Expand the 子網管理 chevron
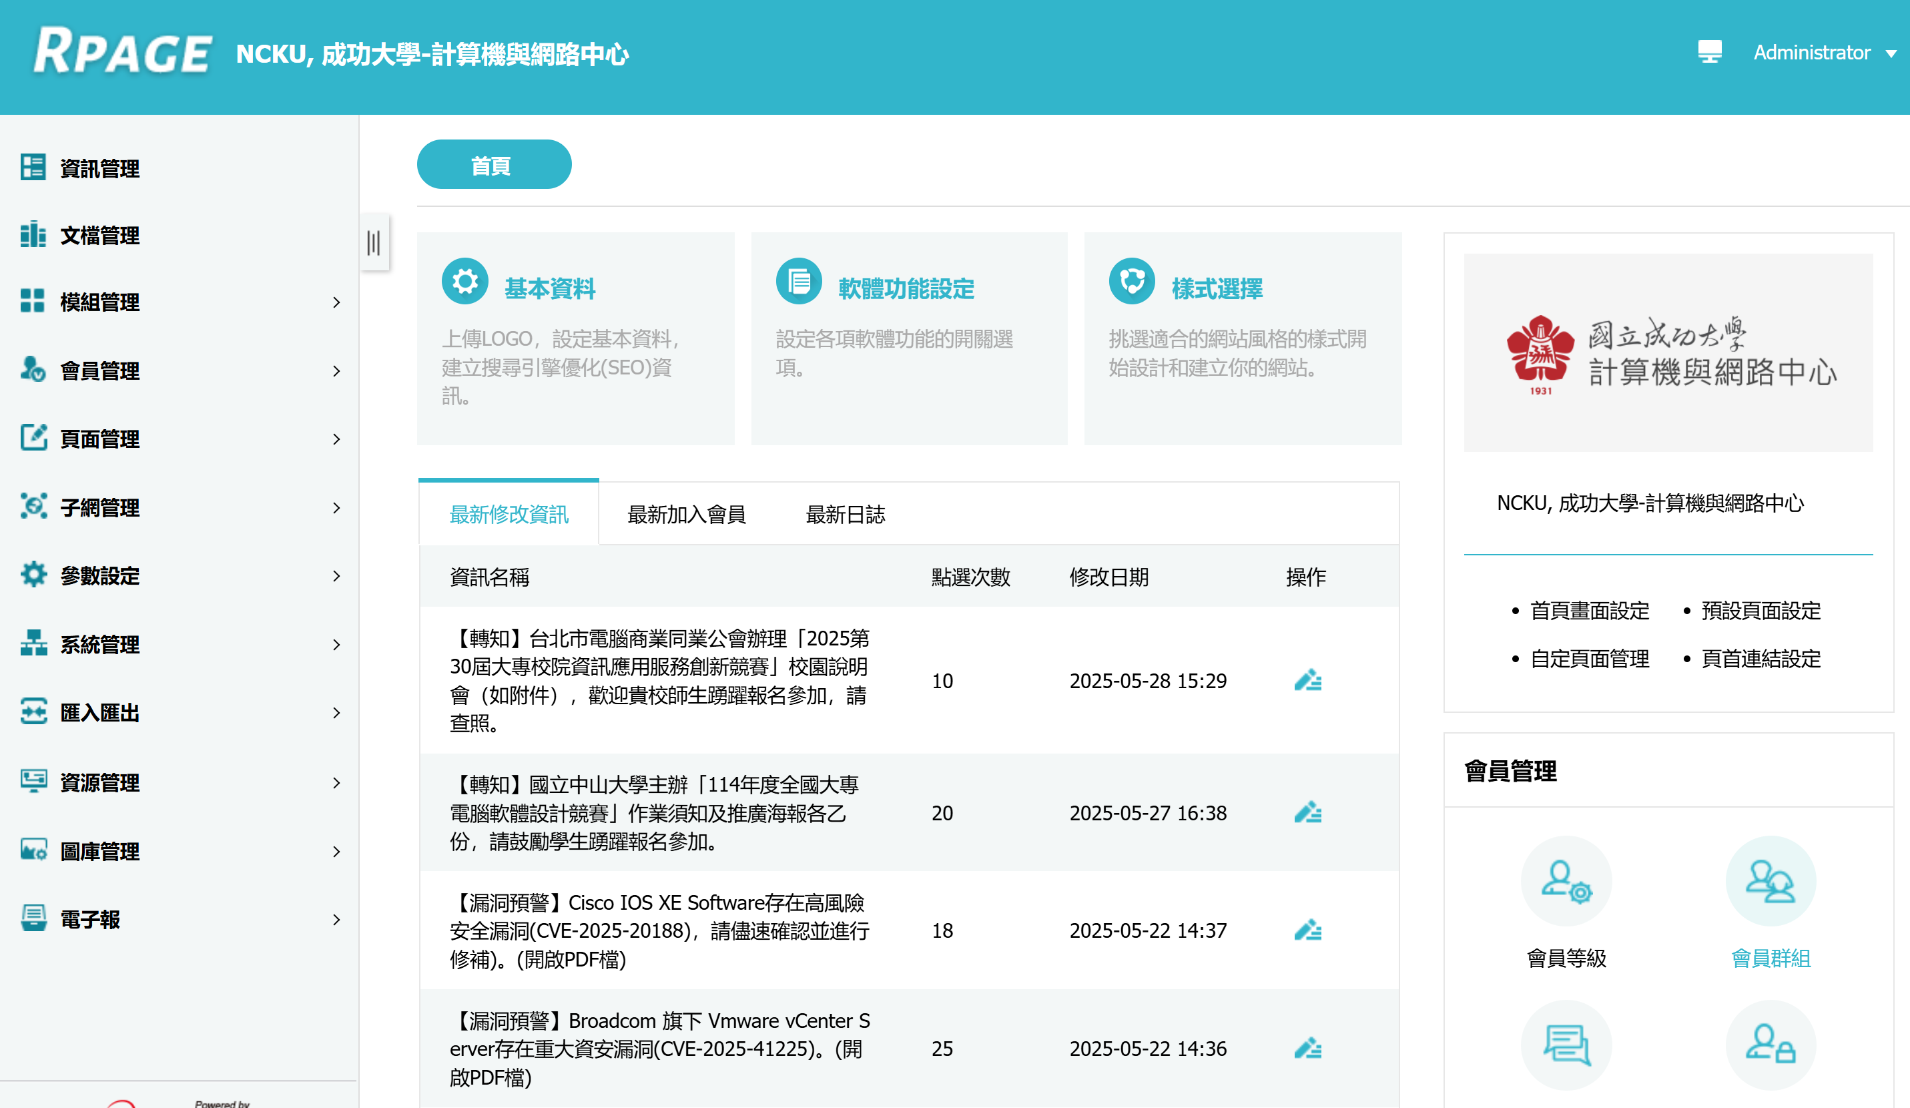Image resolution: width=1910 pixels, height=1108 pixels. pyautogui.click(x=336, y=507)
